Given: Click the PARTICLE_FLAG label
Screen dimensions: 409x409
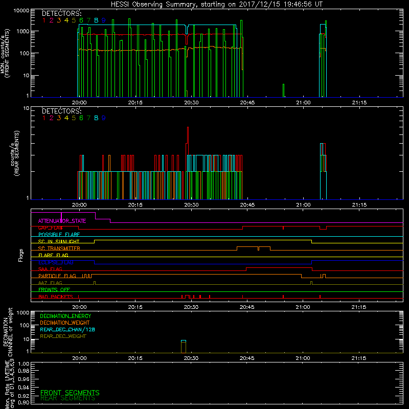Looking at the screenshot, I should [x=57, y=276].
